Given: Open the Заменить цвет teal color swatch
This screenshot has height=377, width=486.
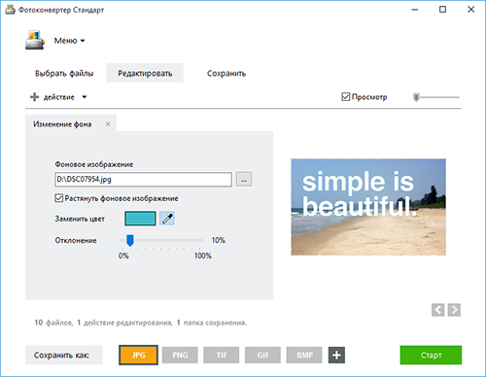Looking at the screenshot, I should tap(140, 219).
